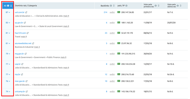Image resolution: width=190 pixels, height=99 pixels.
Task: Show 'mais 9' categories for sp.gov.br
Action: 66,26
